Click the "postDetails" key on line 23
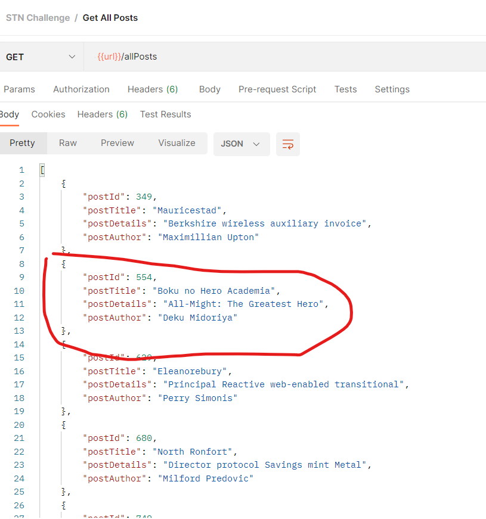Screen dimensions: 486x519 117,465
